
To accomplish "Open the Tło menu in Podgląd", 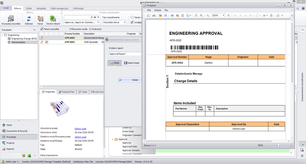I will click(166, 11).
